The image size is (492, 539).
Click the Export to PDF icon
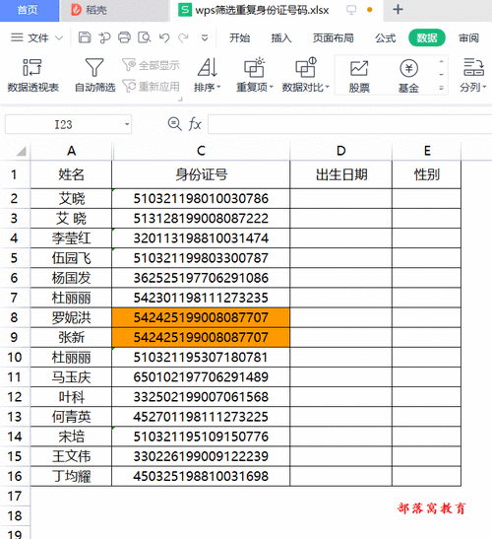[x=104, y=37]
